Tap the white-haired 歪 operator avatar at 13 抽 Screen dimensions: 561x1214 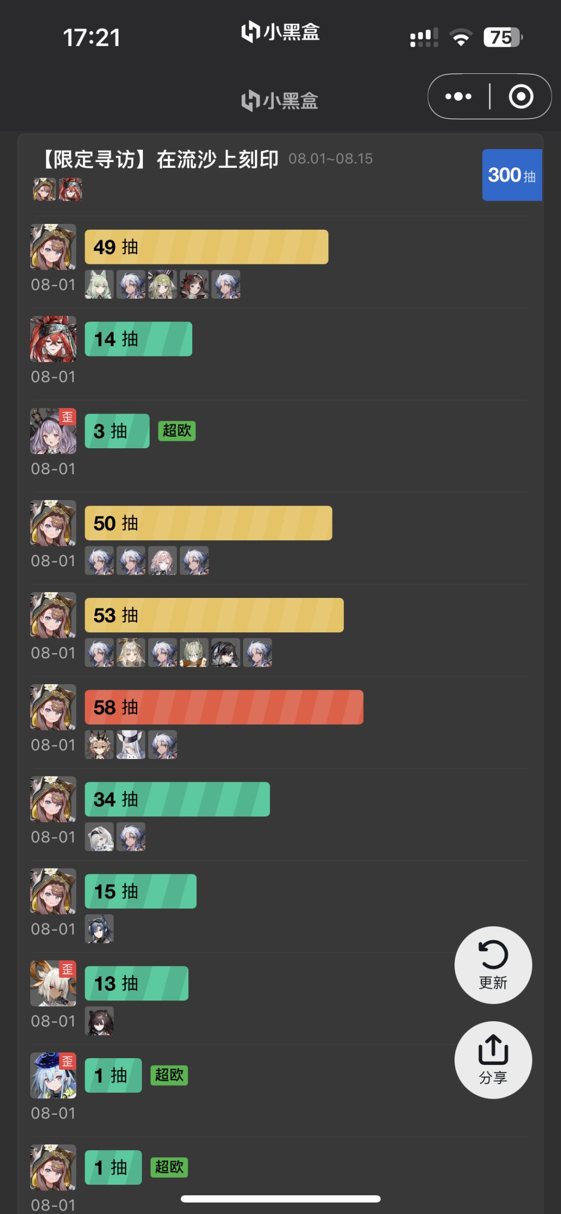pyautogui.click(x=53, y=983)
